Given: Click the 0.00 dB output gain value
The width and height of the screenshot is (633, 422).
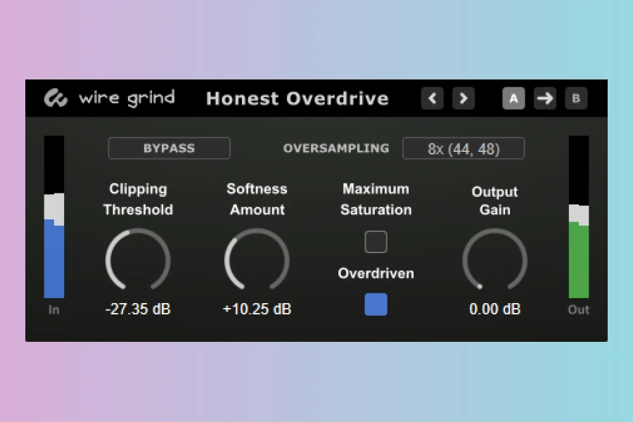Looking at the screenshot, I should click(x=494, y=309).
